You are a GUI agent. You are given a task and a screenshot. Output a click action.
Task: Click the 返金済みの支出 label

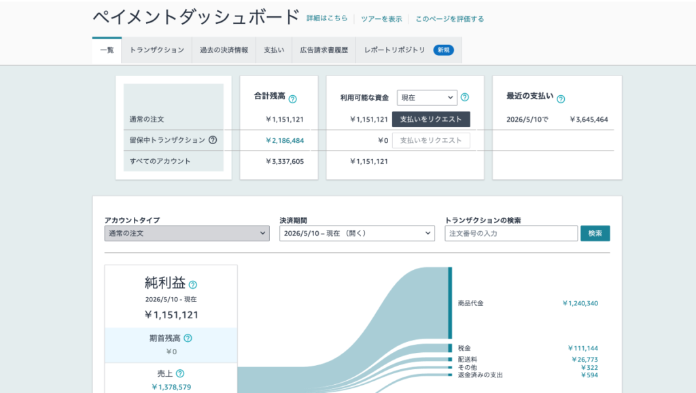click(481, 375)
